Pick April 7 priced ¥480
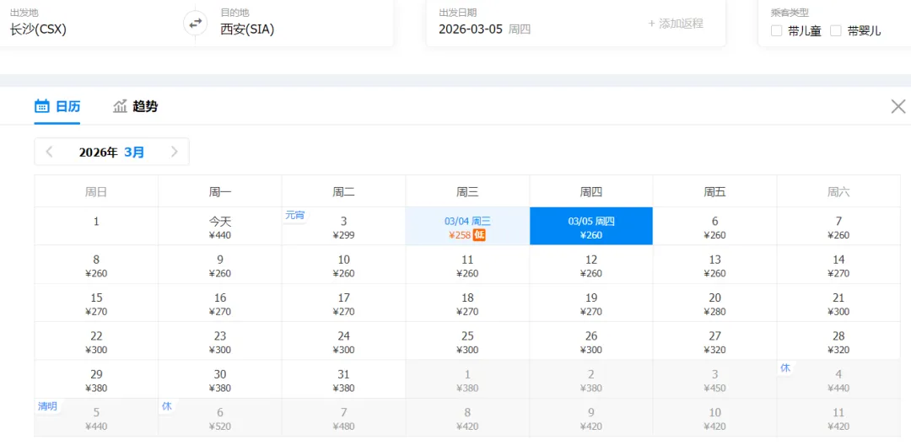The image size is (911, 445). click(344, 418)
